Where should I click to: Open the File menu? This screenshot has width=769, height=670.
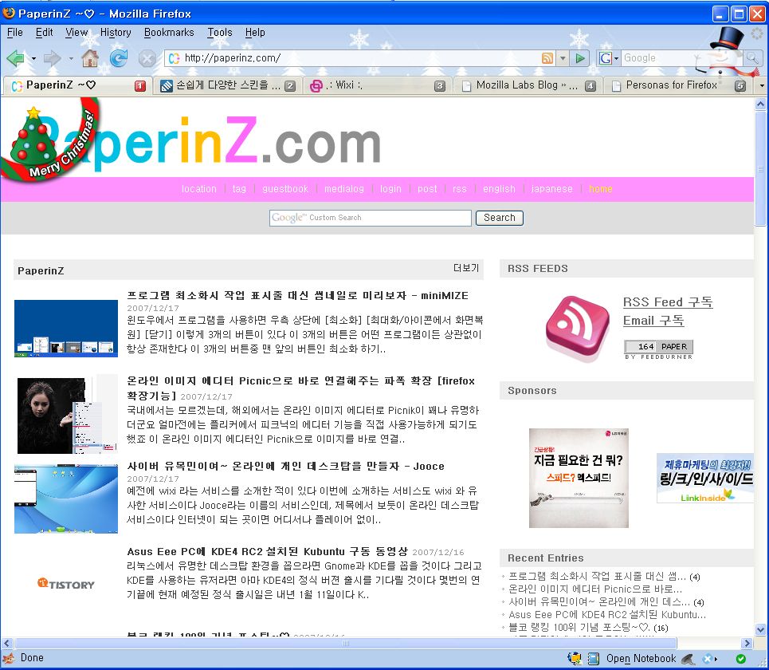click(x=14, y=33)
